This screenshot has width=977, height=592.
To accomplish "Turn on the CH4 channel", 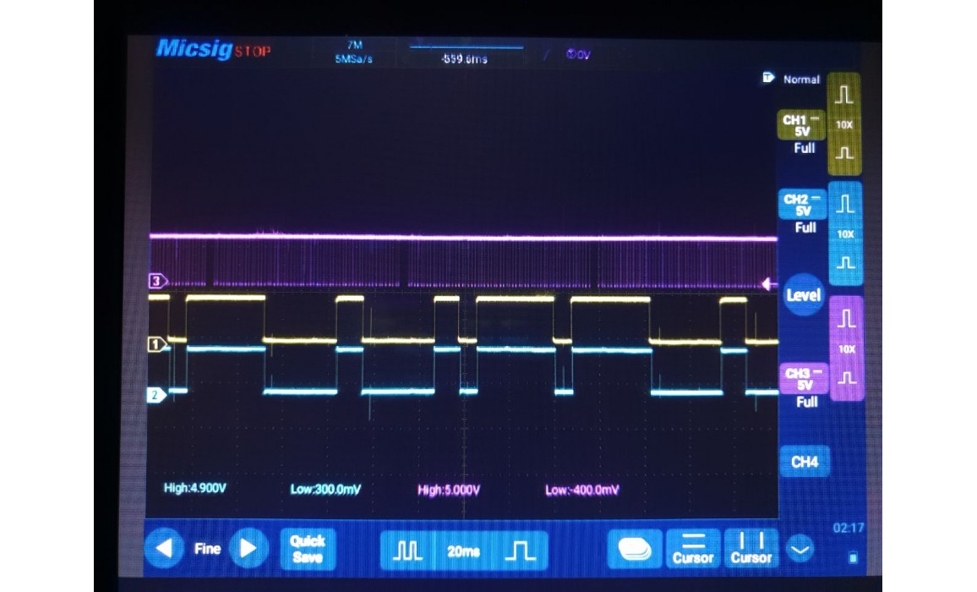I will point(804,462).
